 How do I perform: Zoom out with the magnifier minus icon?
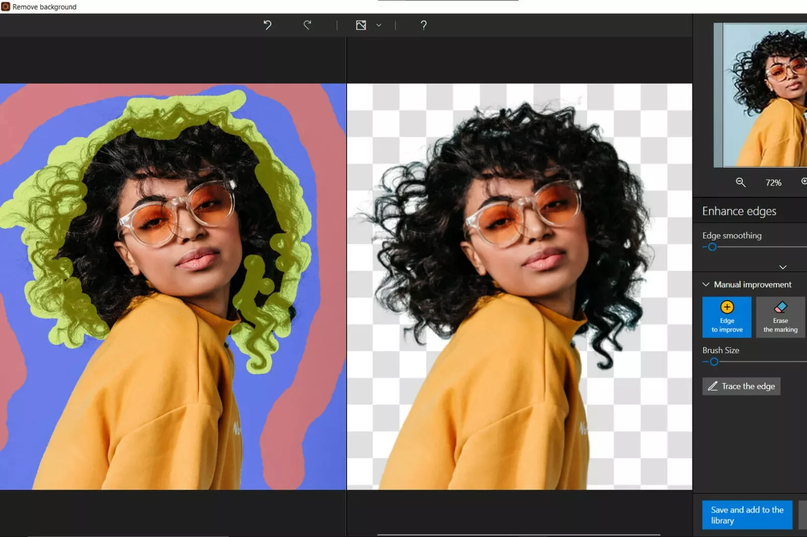[740, 182]
